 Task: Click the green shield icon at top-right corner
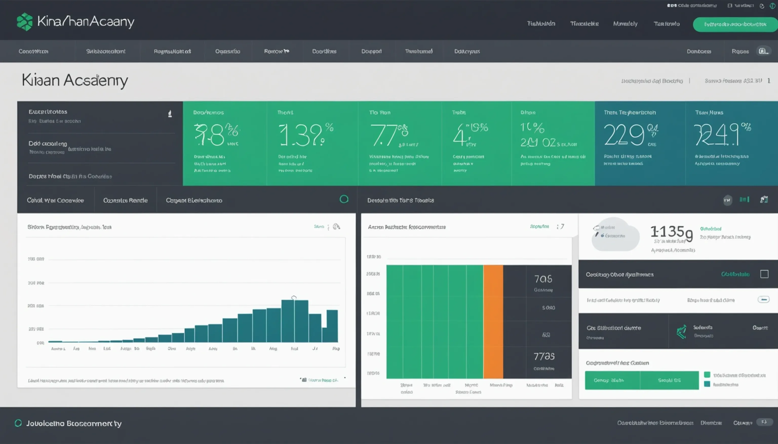tap(772, 6)
